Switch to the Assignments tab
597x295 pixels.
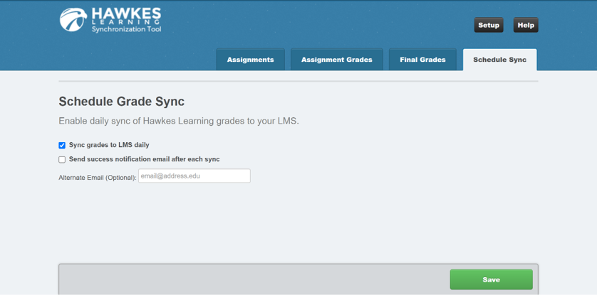pos(250,60)
